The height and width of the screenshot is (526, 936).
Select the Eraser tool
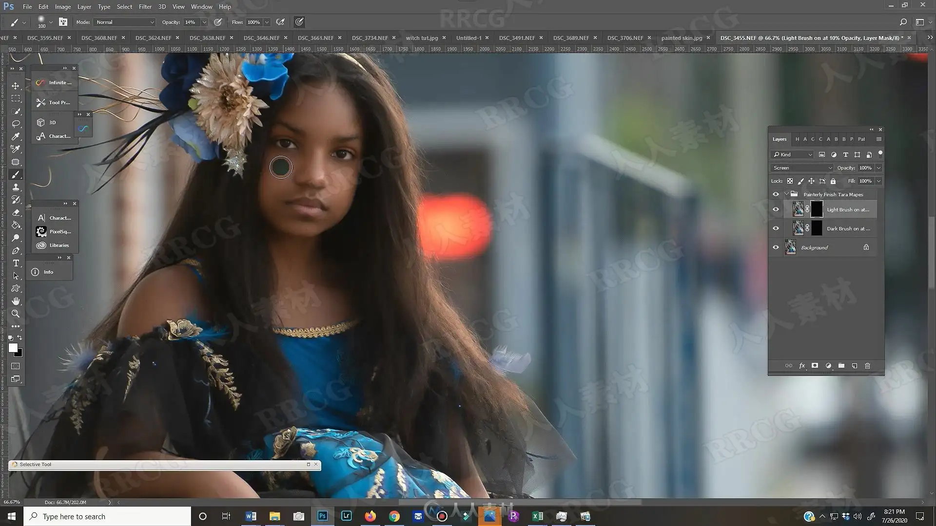tap(16, 212)
